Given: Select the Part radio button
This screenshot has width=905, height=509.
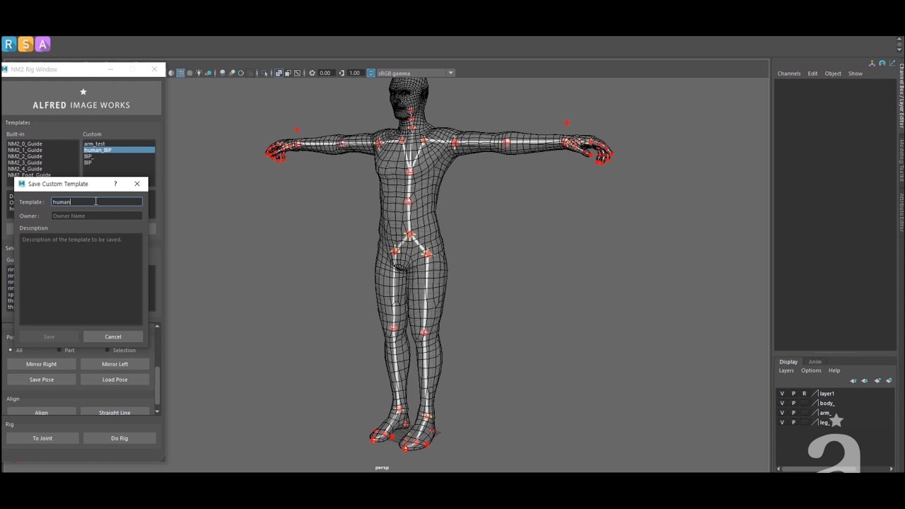Looking at the screenshot, I should pos(59,350).
